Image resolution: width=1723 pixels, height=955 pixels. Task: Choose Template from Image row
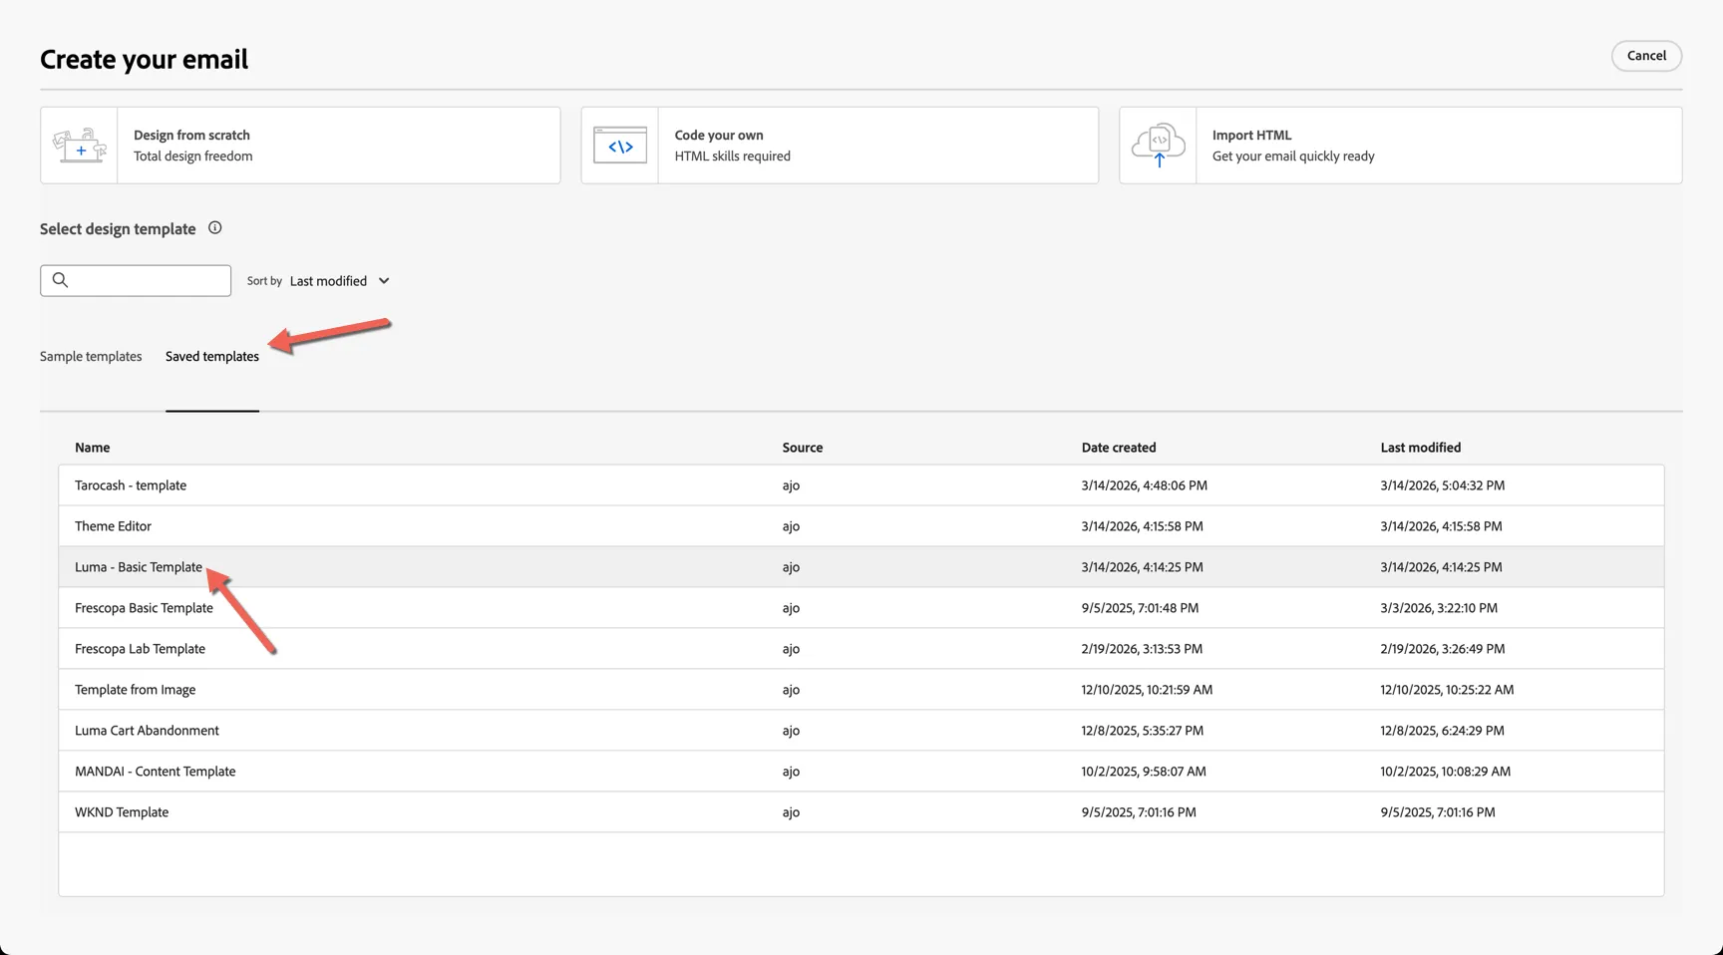(x=861, y=690)
